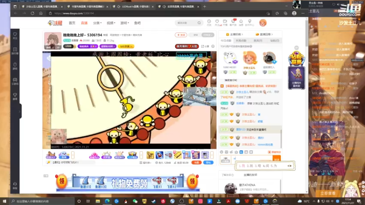Expand the grey followed dropdown next to 314
The image size is (365, 205).
(208, 35)
